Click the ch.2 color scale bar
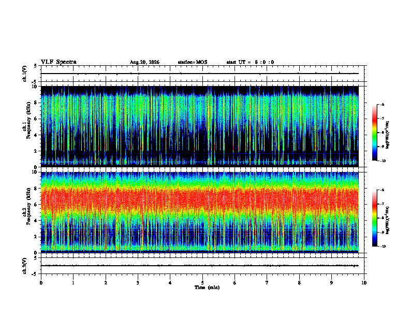This screenshot has height=317, width=410. click(374, 218)
